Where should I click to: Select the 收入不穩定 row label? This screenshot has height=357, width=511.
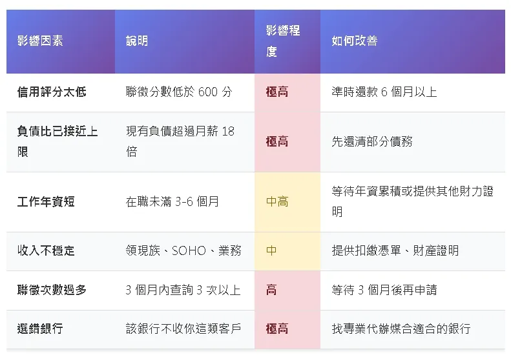[46, 250]
